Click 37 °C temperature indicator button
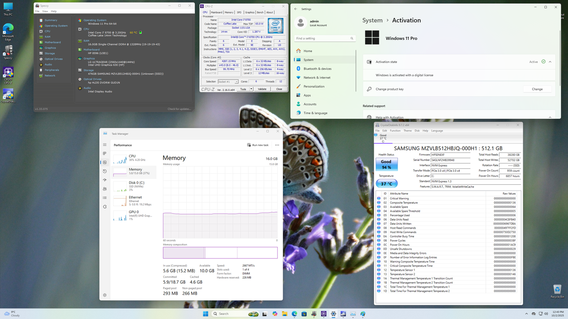568x319 pixels. click(x=386, y=183)
